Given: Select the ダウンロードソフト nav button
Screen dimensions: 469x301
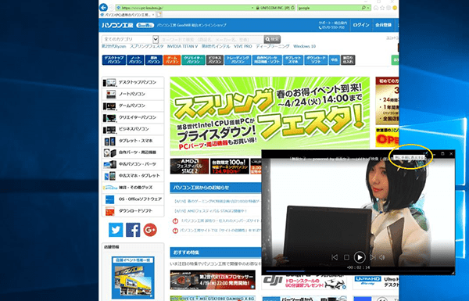Looking at the screenshot, I should point(316,60).
